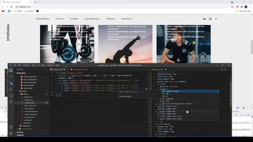Go to АБОНЕМЕНТЫ in site navigation
The image size is (253, 142).
point(42,19)
